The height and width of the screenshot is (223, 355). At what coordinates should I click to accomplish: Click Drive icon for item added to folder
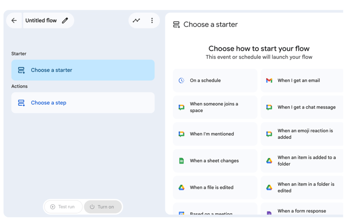click(269, 161)
